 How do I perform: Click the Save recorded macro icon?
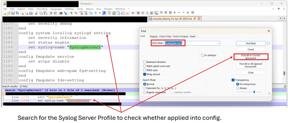point(156,13)
